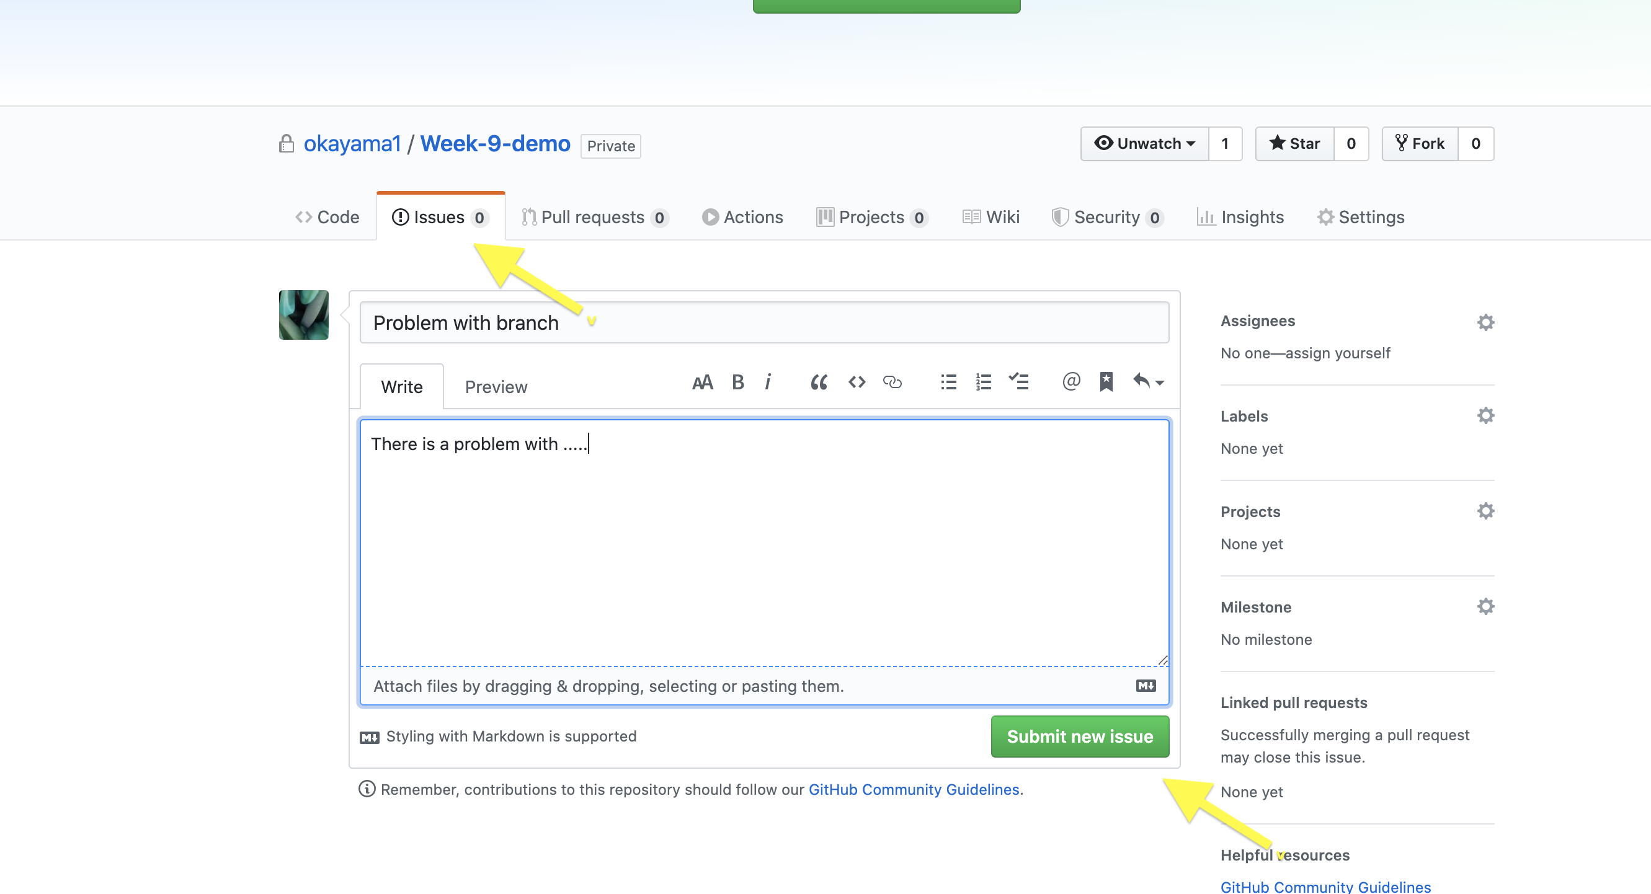The image size is (1651, 894).
Task: Insert code using the code icon
Action: point(857,383)
